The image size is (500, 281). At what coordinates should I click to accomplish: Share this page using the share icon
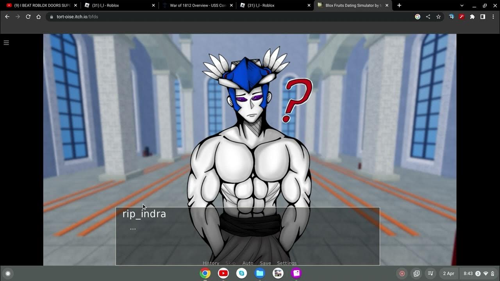pos(428,17)
